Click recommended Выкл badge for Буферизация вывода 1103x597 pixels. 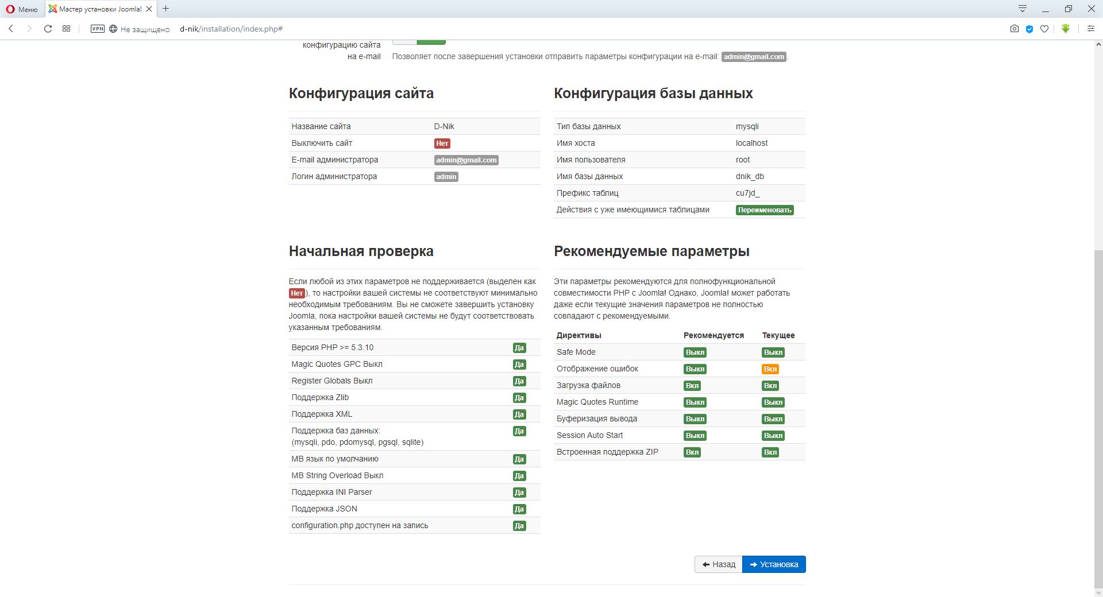[x=695, y=419]
